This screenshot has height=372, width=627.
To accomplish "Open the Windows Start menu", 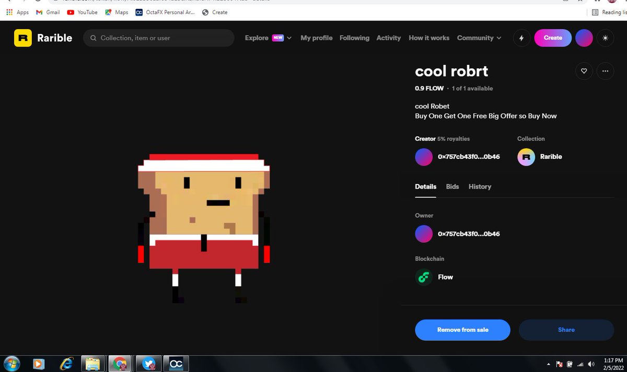I will pos(11,364).
